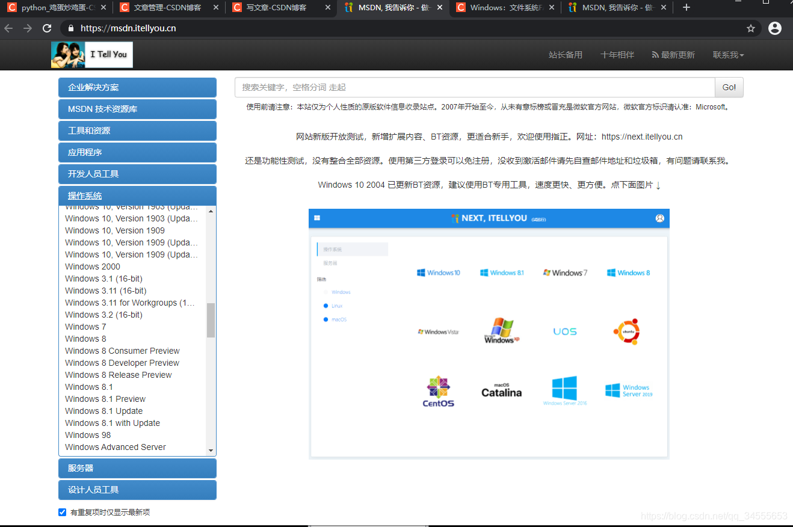Click the address bar URL

coord(128,28)
